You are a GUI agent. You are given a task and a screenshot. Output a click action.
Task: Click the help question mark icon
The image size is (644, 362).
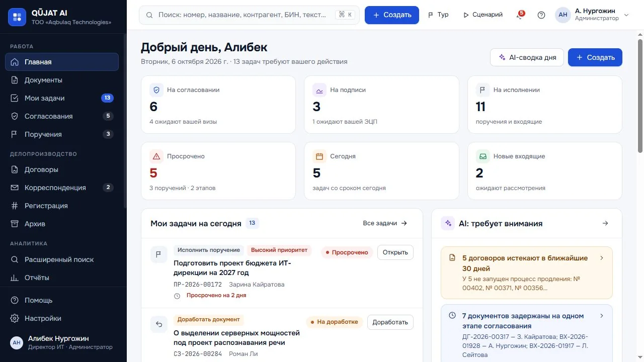(x=541, y=15)
